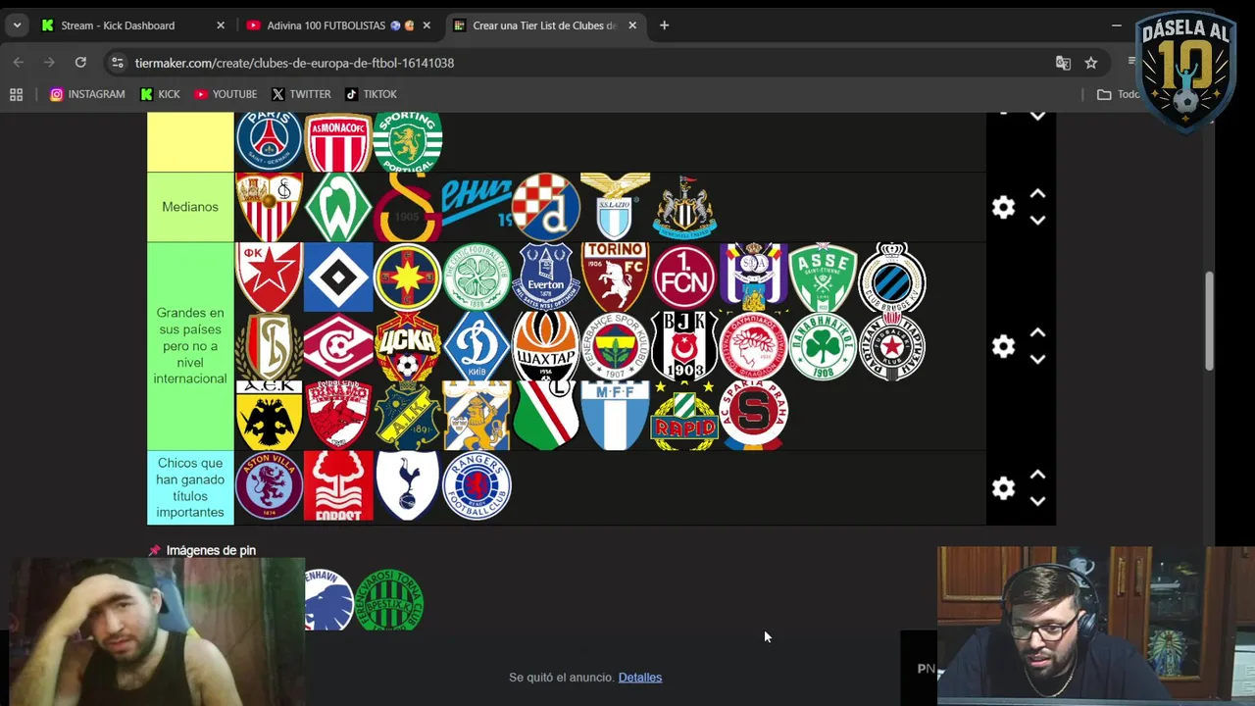Click the Torino FC logo
This screenshot has height=706, width=1255.
coord(615,277)
